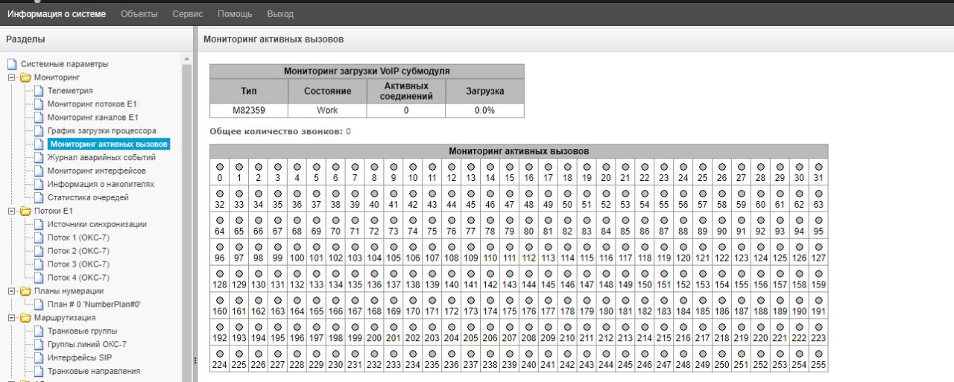Open Мониторинг каналов E1
This screenshot has height=382, width=954.
[x=93, y=118]
